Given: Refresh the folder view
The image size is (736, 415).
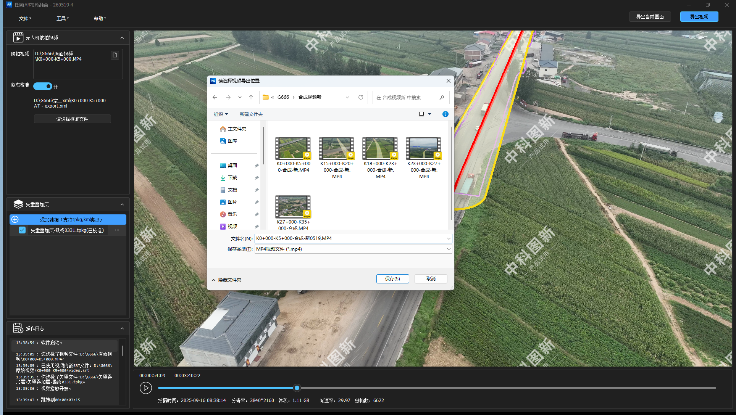Looking at the screenshot, I should tap(361, 97).
